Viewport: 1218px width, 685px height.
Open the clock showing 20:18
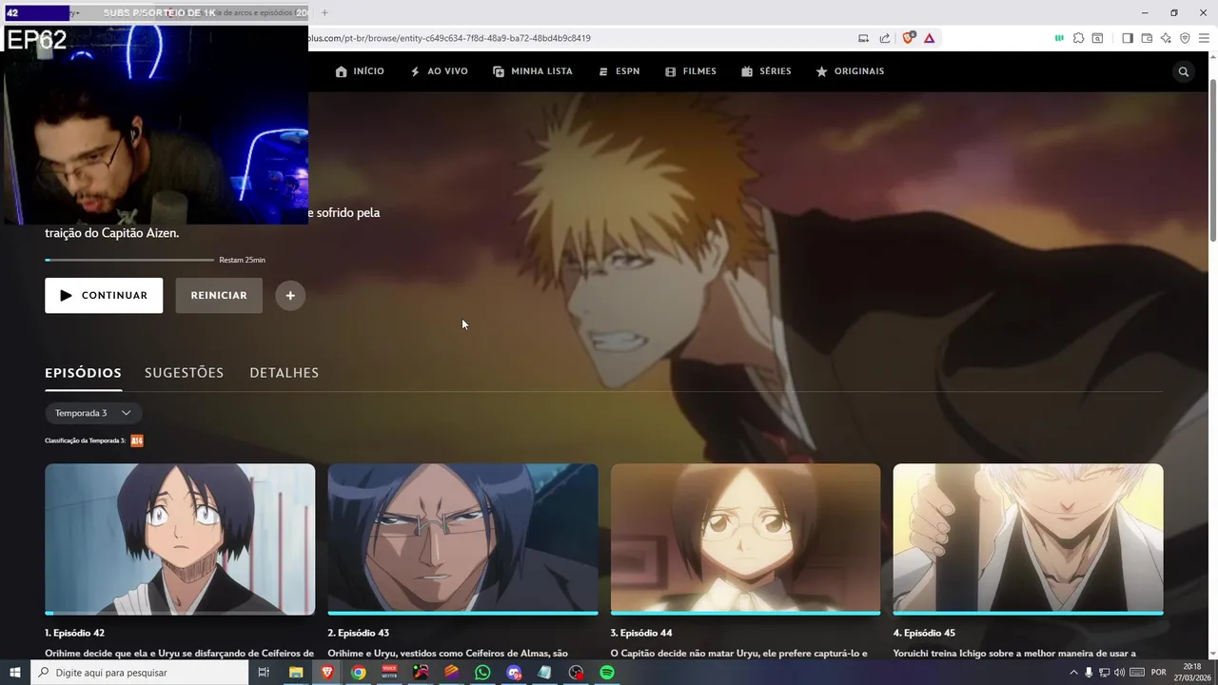pos(1191,673)
